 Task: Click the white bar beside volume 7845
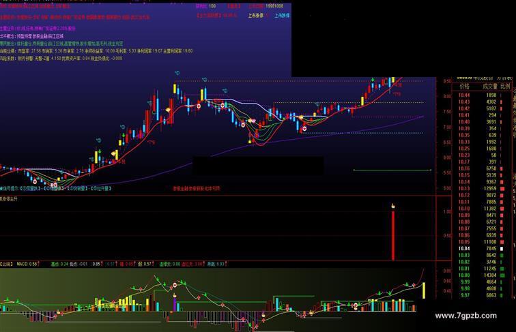click(502, 249)
